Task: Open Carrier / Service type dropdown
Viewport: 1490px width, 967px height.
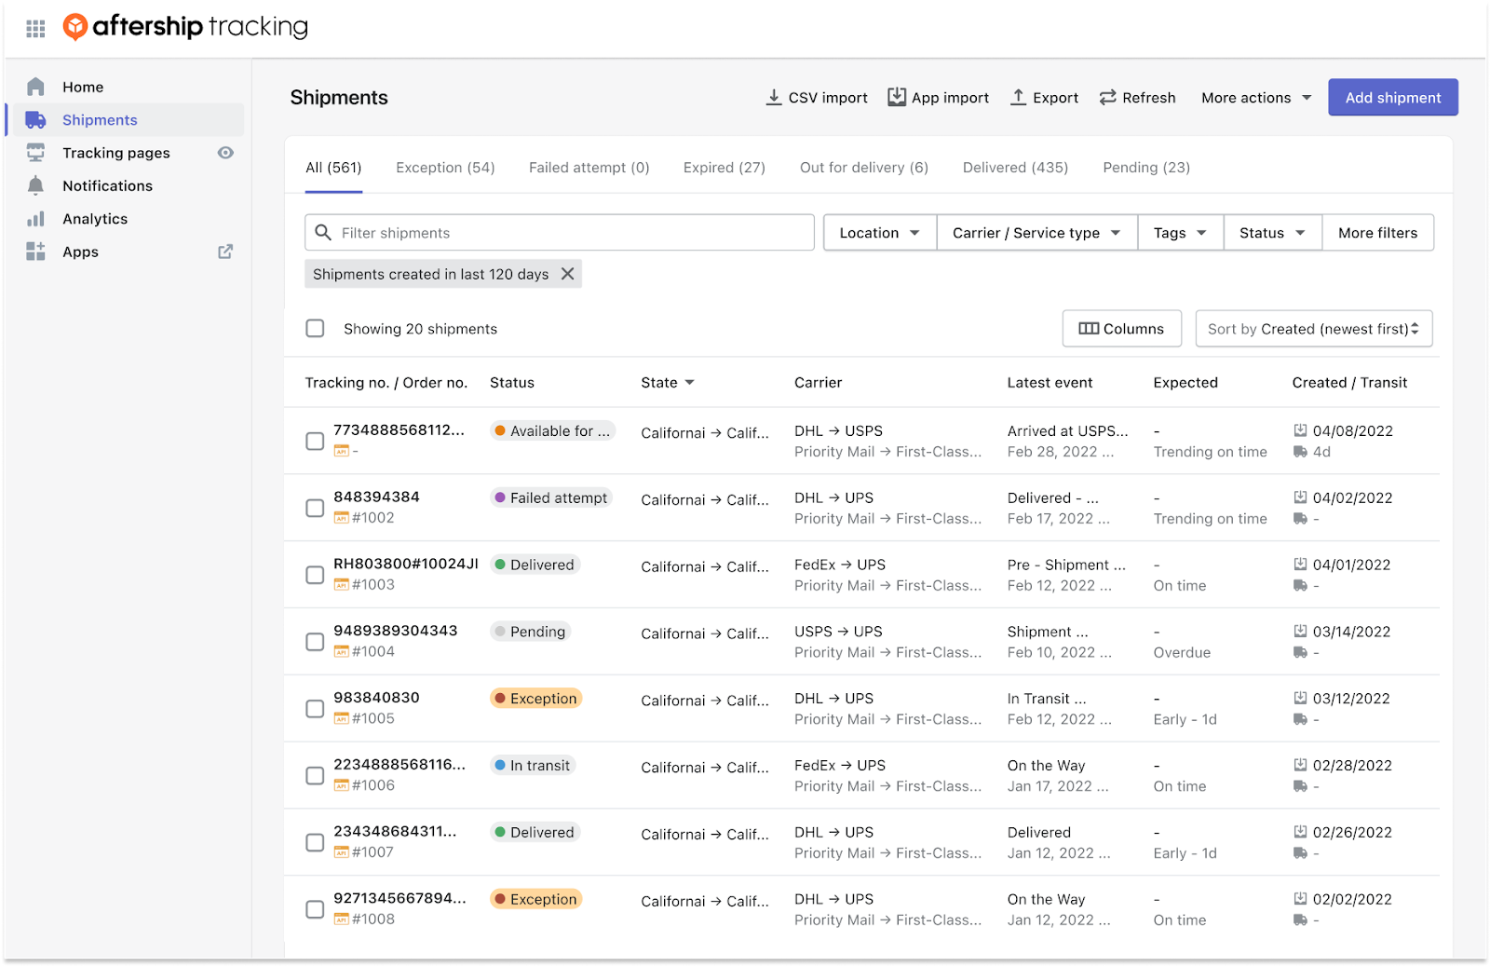Action: pos(1036,233)
